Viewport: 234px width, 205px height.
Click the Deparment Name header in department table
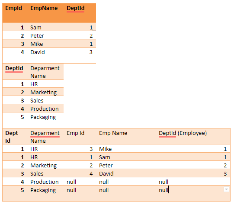[45, 72]
